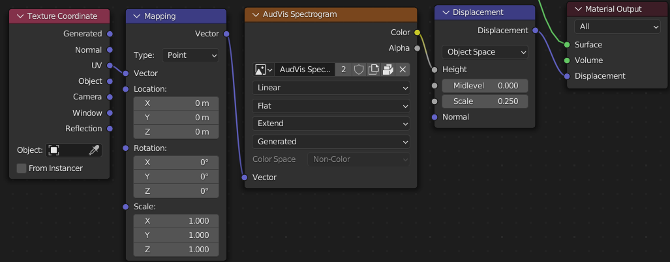Click the Object output socket
The width and height of the screenshot is (670, 262).
click(x=110, y=81)
